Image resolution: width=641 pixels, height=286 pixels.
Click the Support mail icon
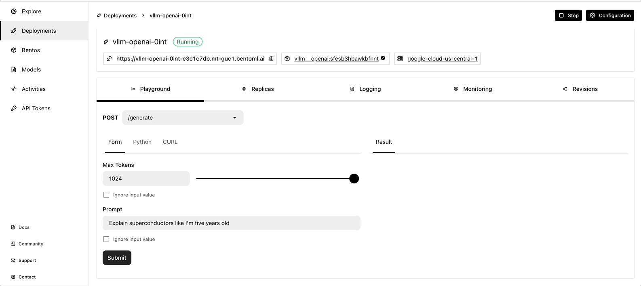(13, 261)
